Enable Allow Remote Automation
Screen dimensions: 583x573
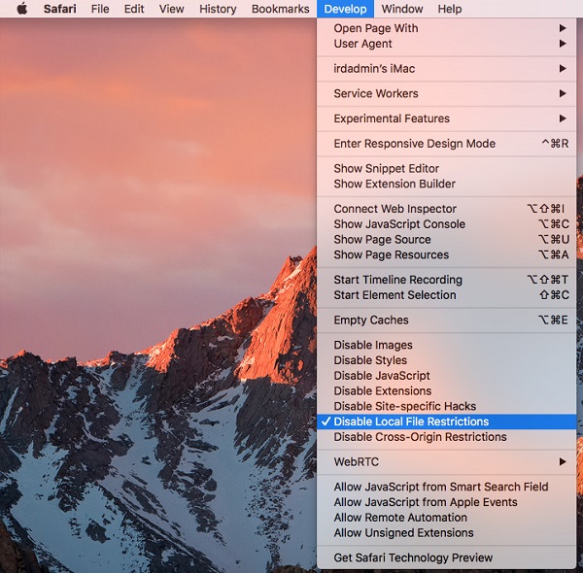click(447, 518)
